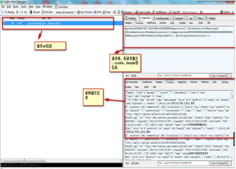The height and width of the screenshot is (169, 236).
Task: Click the blue help icon
Action: pyautogui.click(x=201, y=12)
